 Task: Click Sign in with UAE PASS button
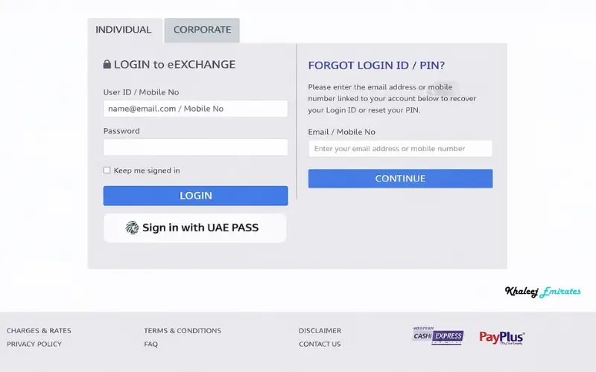(x=194, y=228)
